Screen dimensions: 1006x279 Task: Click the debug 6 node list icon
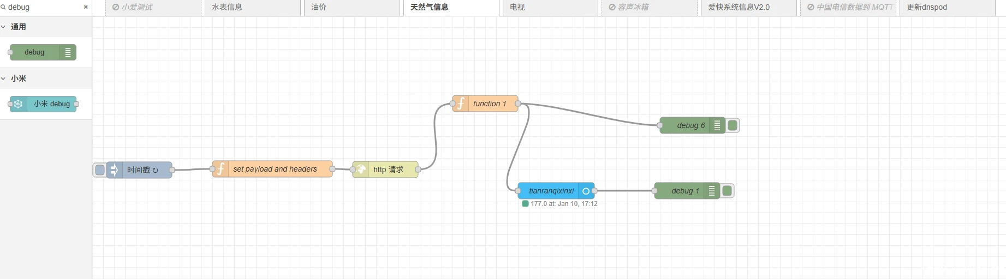(x=717, y=126)
